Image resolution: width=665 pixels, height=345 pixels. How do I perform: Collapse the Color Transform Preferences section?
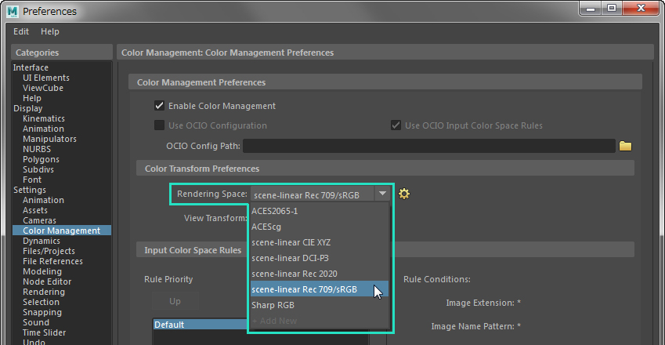pyautogui.click(x=385, y=169)
